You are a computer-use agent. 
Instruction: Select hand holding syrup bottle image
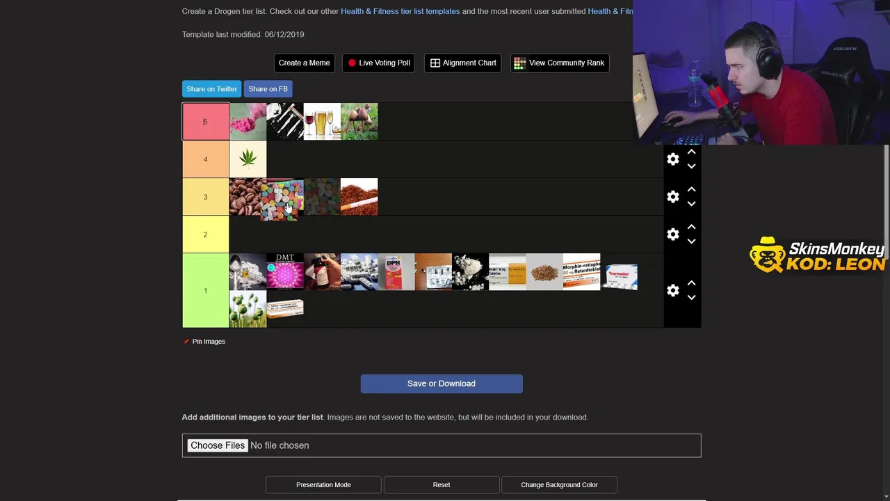[x=322, y=272]
